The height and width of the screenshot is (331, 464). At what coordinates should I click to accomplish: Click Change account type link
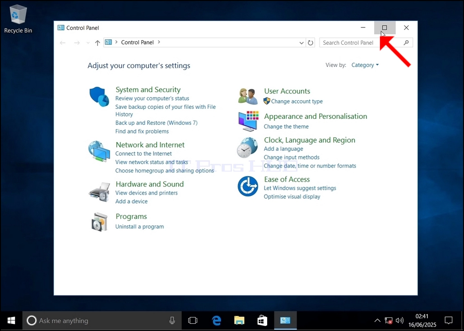click(x=297, y=101)
